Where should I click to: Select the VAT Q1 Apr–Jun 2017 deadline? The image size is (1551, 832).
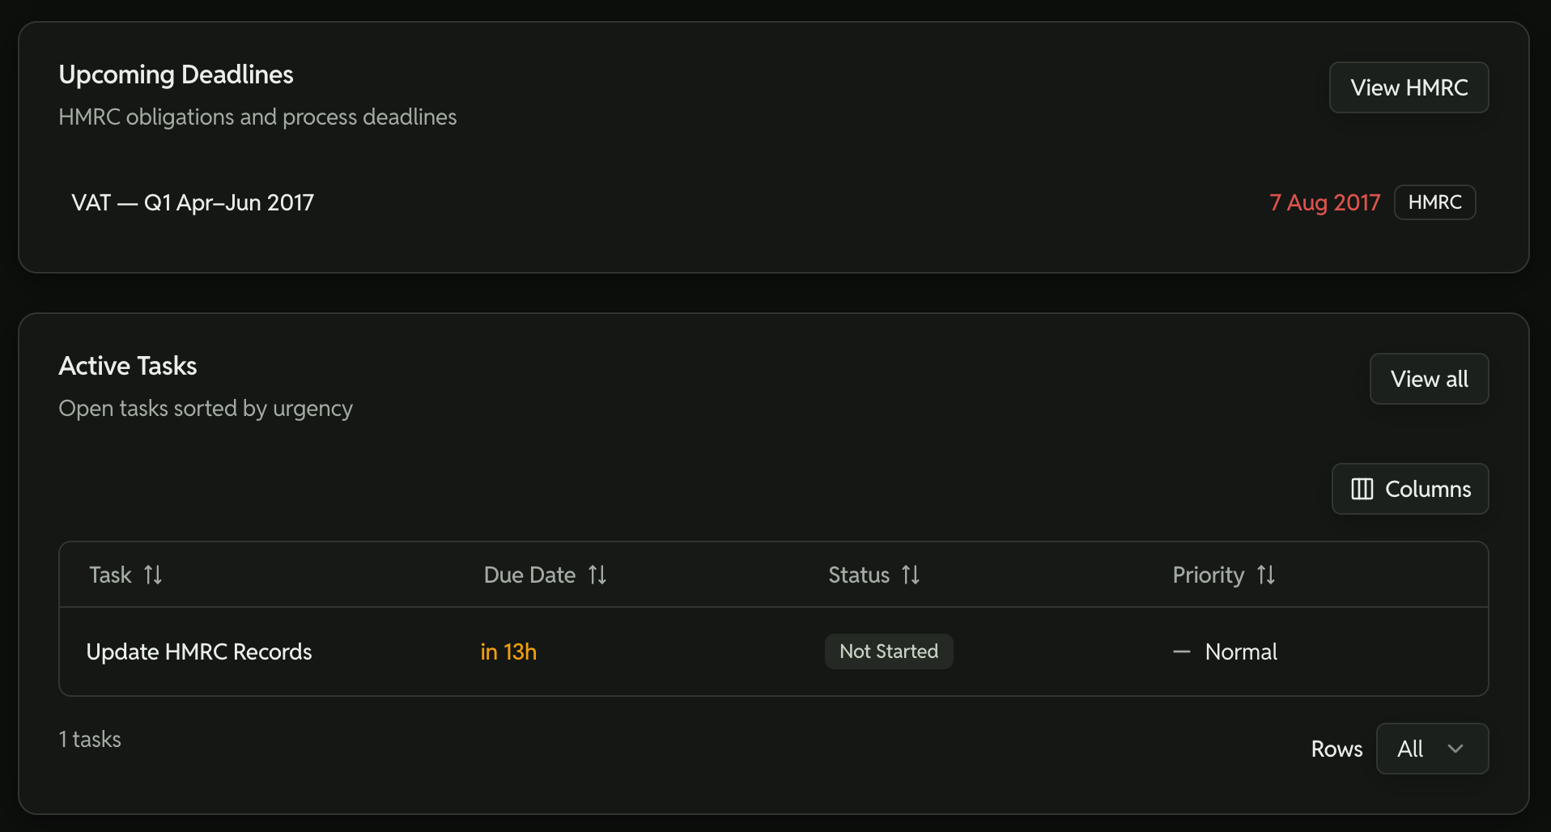(193, 202)
